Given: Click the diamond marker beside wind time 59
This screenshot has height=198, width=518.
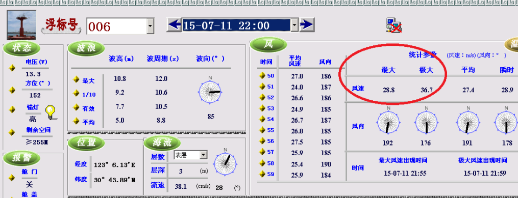Looking at the screenshot, I should point(262,174).
